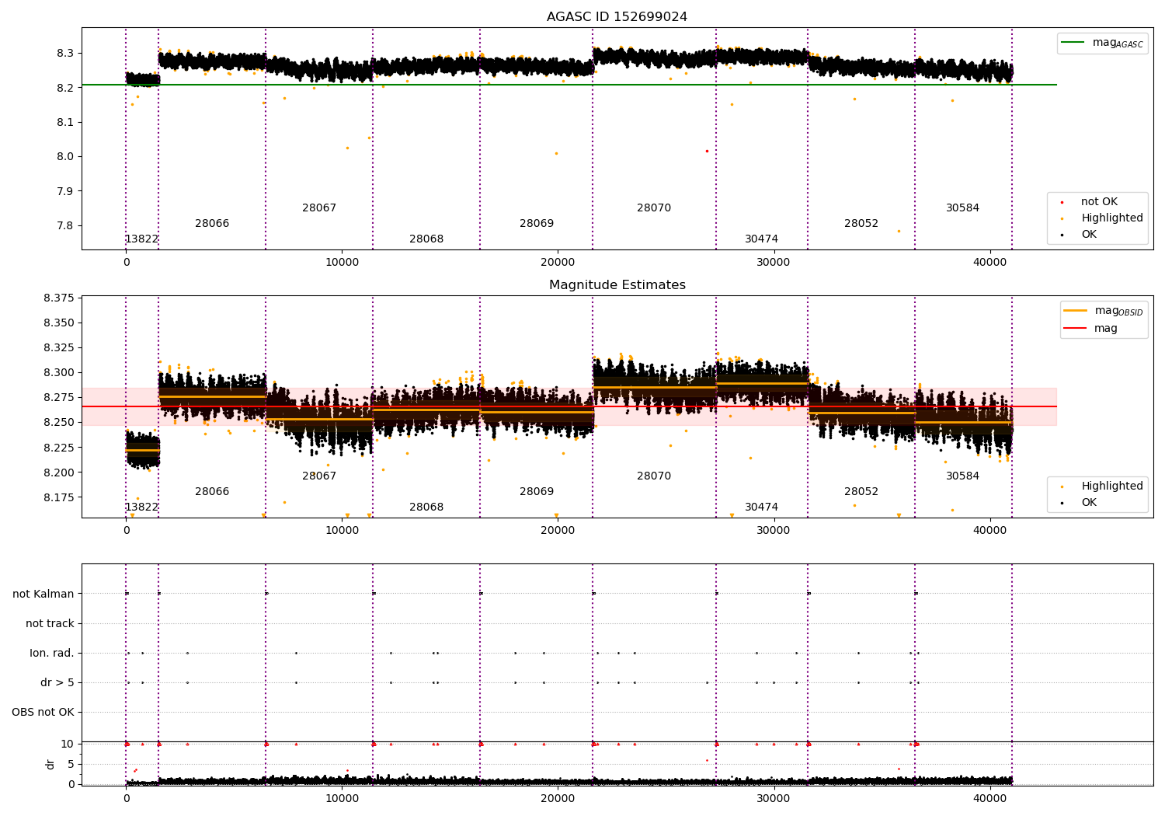Click the 40000 x-axis tick in the bottom panel
This screenshot has height=816, width=1165.
tap(990, 799)
